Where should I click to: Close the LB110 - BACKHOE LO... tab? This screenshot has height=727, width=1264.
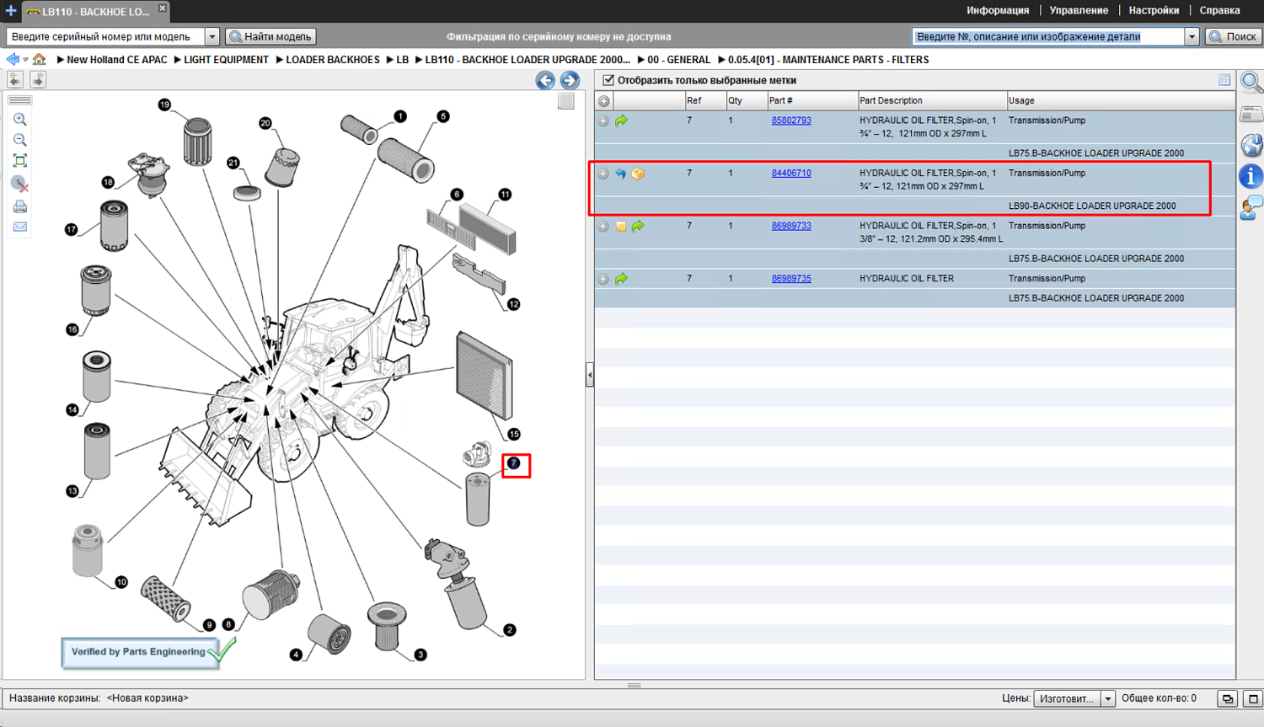pyautogui.click(x=163, y=8)
